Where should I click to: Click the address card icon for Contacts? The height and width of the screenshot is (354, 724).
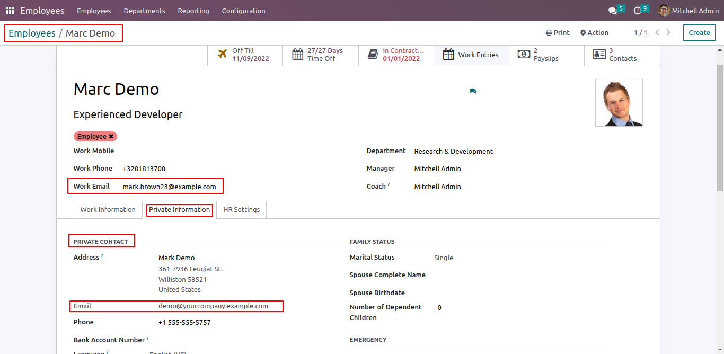click(x=599, y=54)
